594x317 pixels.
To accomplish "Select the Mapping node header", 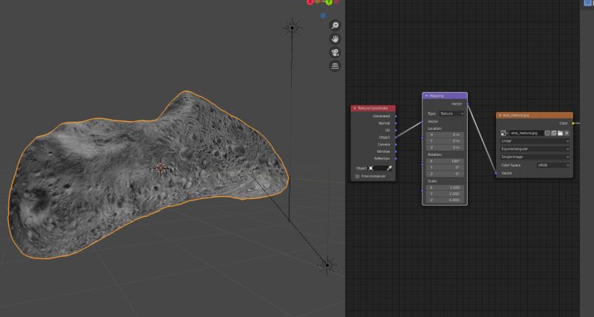I will coord(445,97).
